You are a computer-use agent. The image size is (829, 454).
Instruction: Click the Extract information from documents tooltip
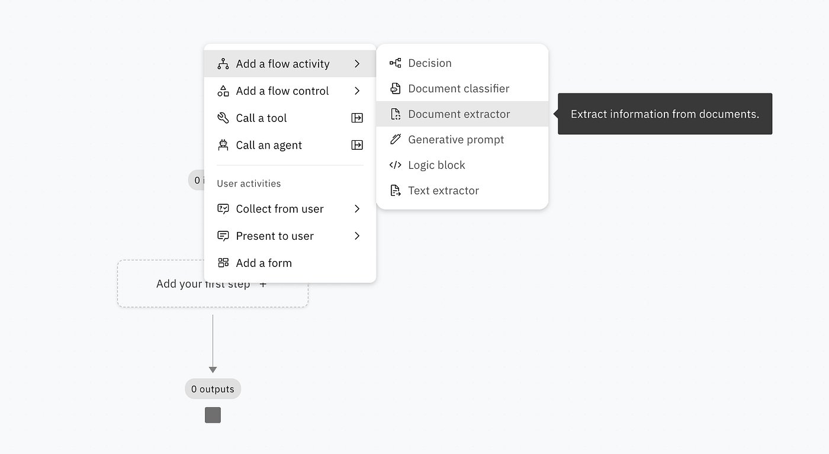pyautogui.click(x=665, y=114)
